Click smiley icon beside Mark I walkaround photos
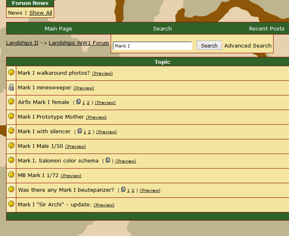This screenshot has width=289, height=236. click(x=11, y=72)
